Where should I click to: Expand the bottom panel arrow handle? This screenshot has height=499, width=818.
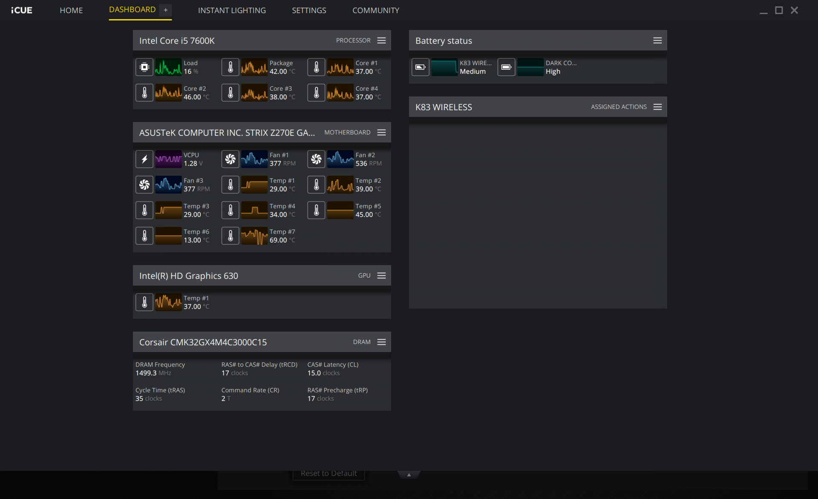click(409, 474)
